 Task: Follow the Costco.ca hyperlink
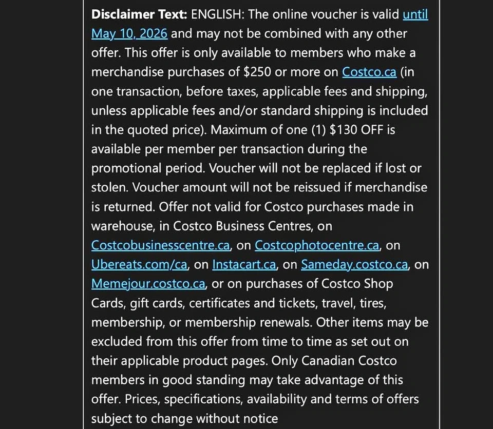369,72
